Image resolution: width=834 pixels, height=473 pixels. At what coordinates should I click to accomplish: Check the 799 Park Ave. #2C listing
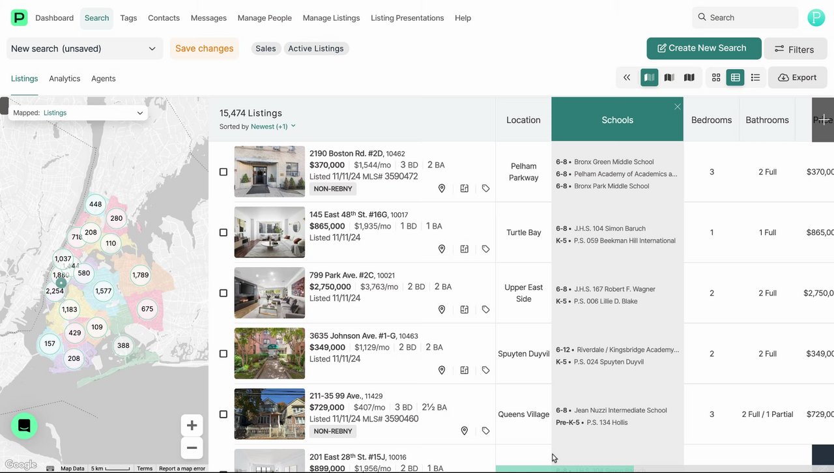coord(223,293)
